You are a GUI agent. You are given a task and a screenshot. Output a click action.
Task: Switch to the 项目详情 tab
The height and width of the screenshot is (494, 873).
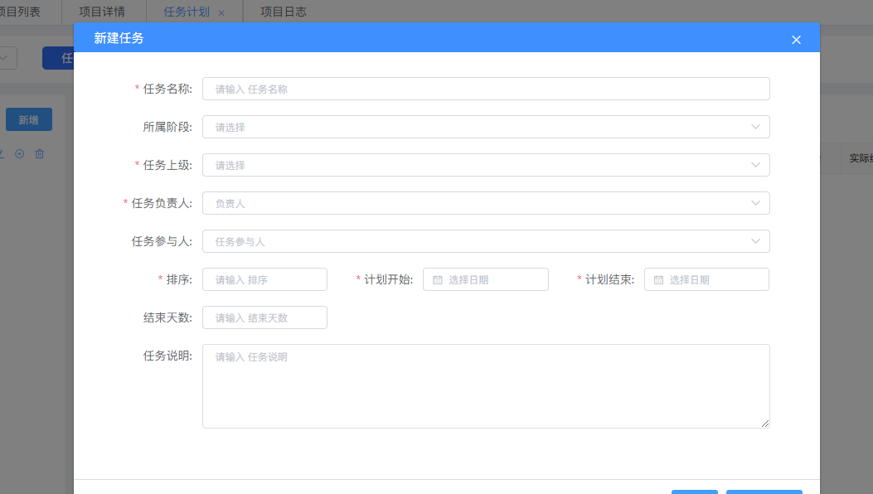[x=104, y=12]
